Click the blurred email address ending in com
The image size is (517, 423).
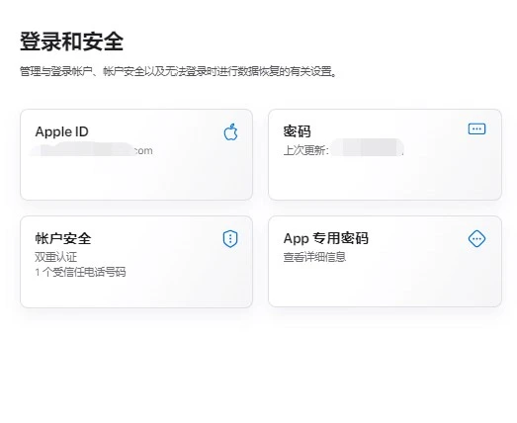[91, 149]
